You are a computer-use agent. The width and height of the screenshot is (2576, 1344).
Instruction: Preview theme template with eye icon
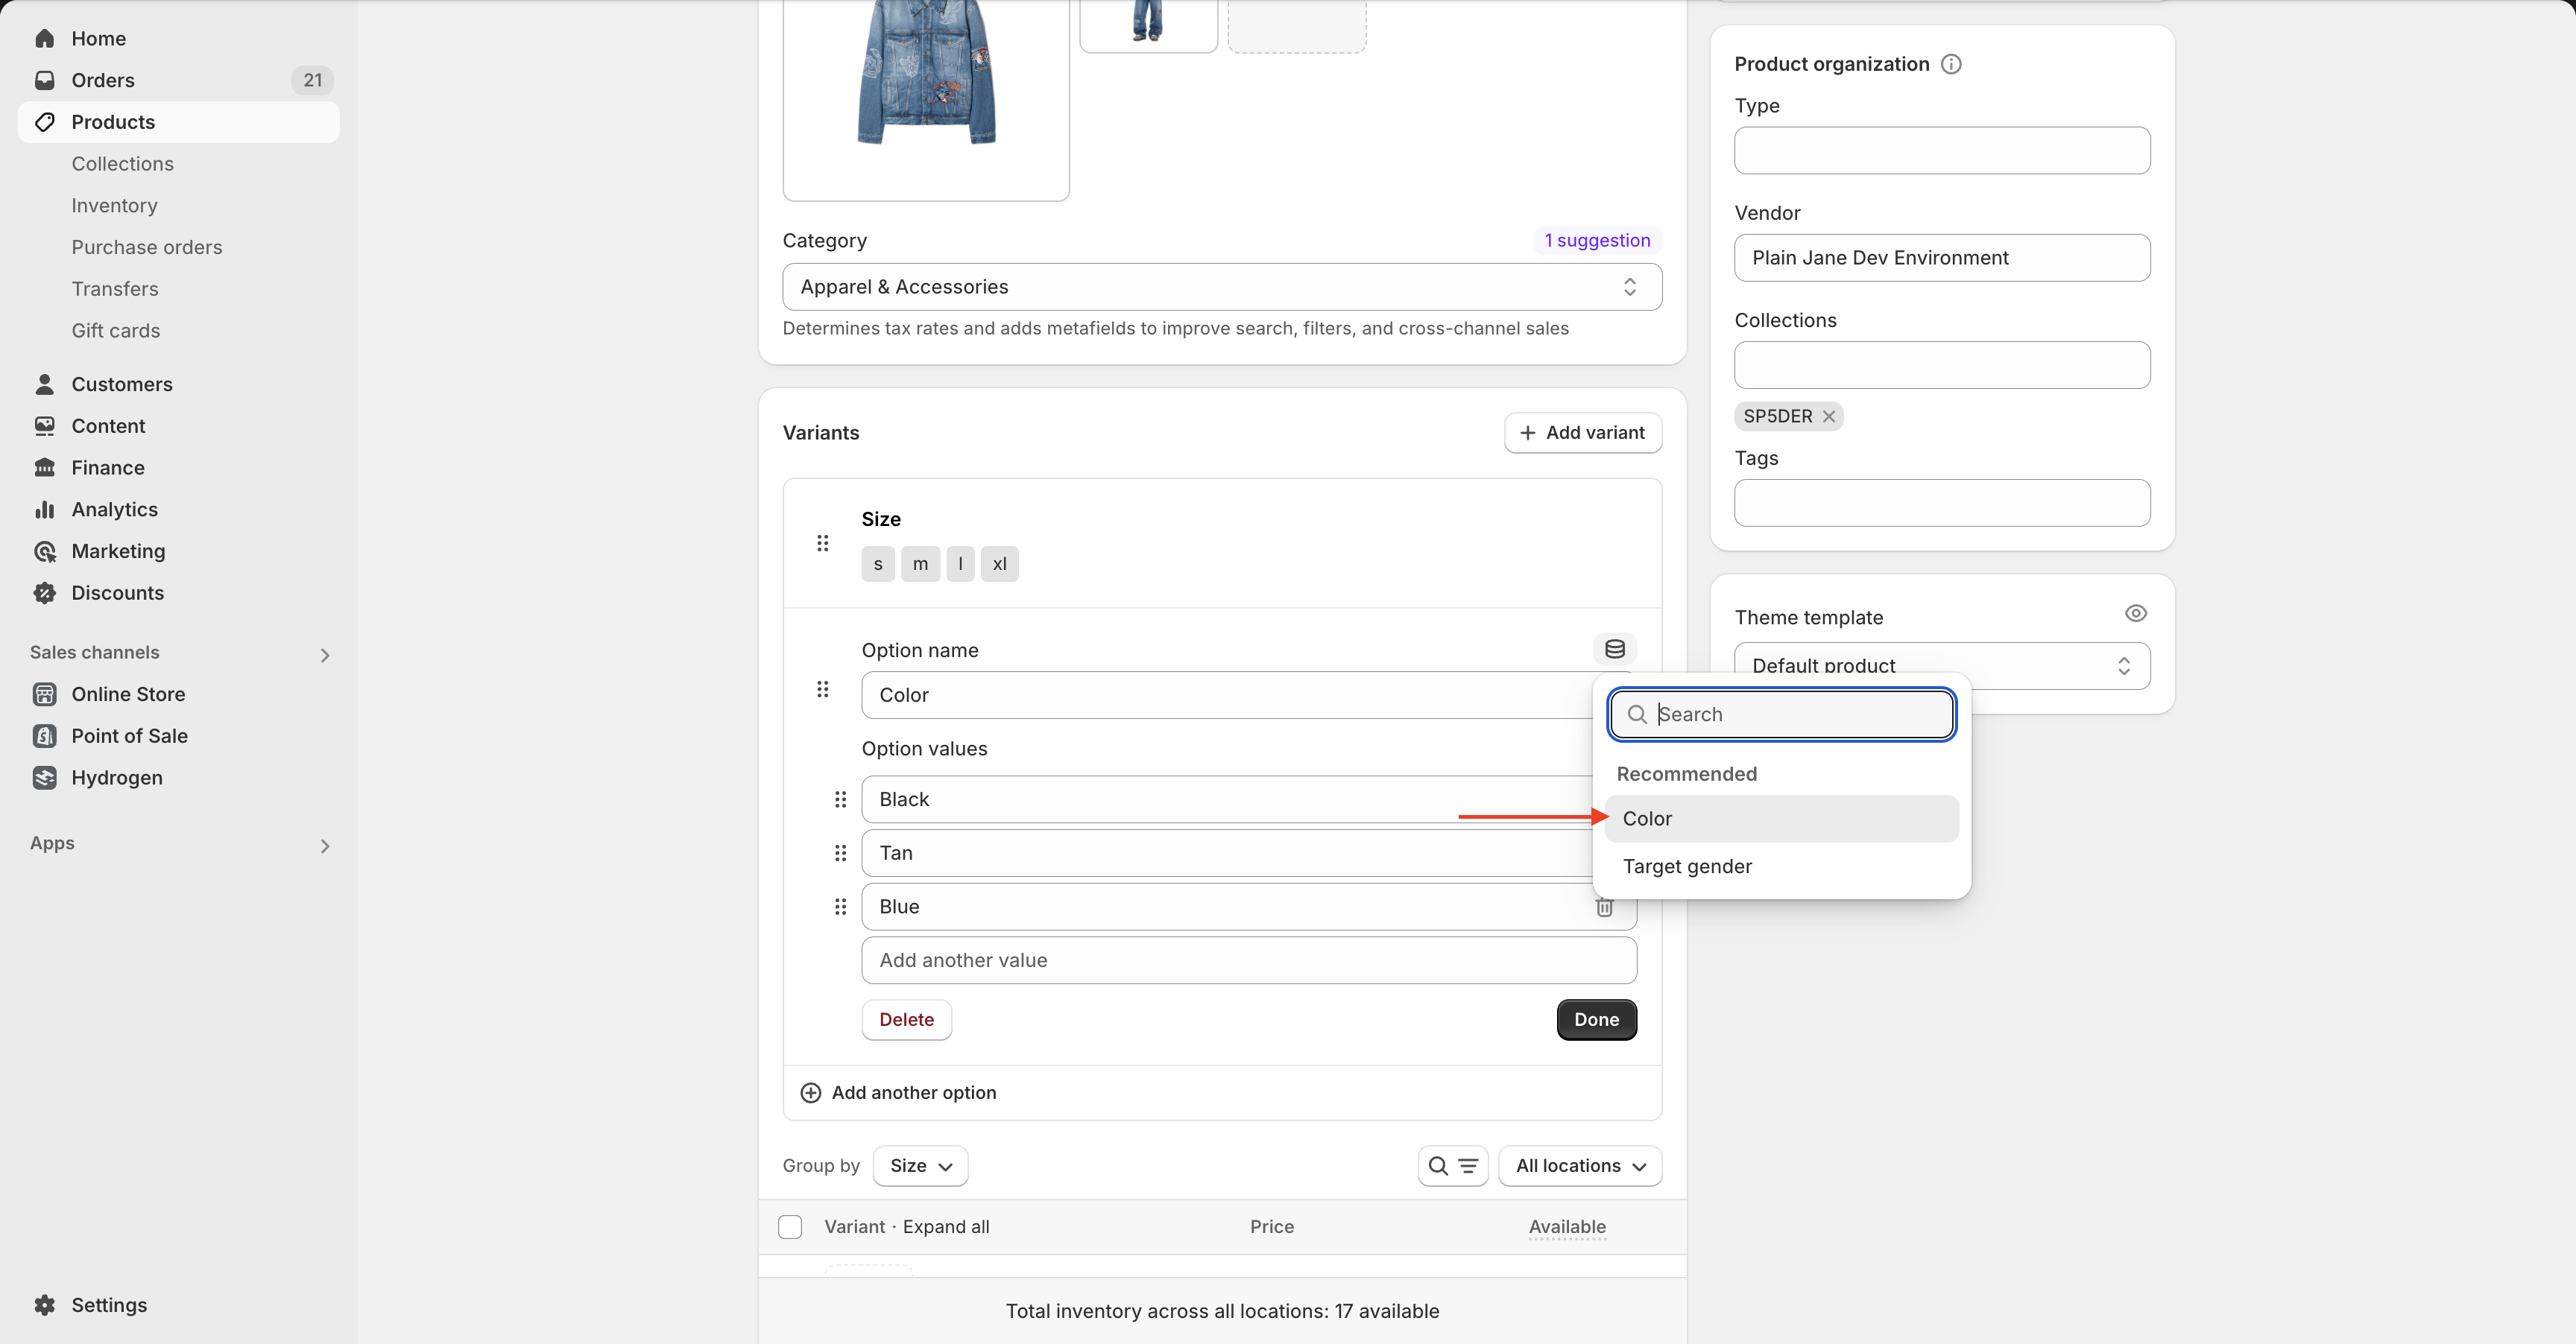tap(2135, 614)
